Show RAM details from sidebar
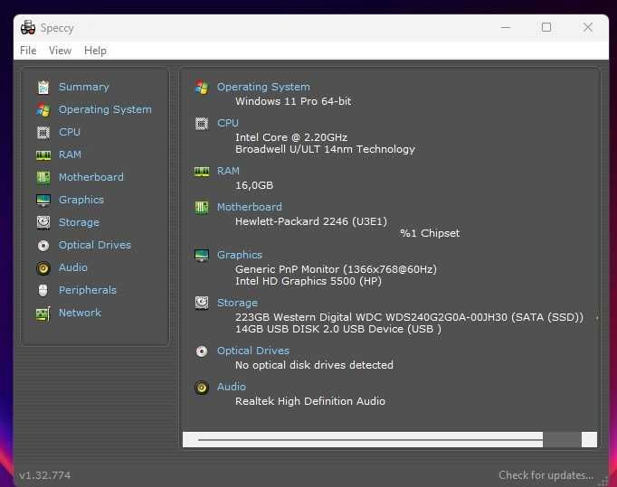This screenshot has height=487, width=617. click(70, 155)
